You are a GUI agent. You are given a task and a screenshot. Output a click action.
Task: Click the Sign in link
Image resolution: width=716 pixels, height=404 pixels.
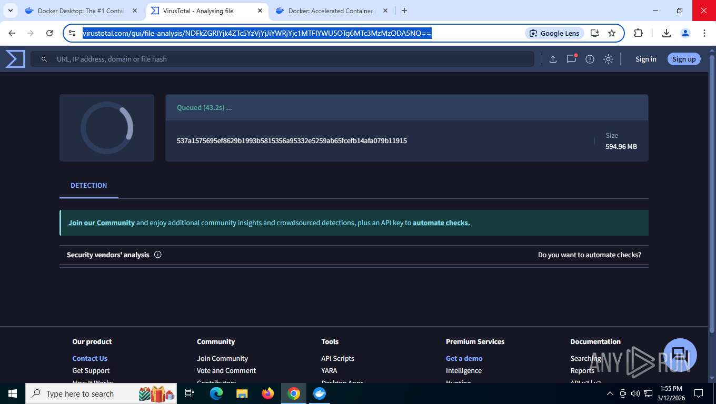645,59
